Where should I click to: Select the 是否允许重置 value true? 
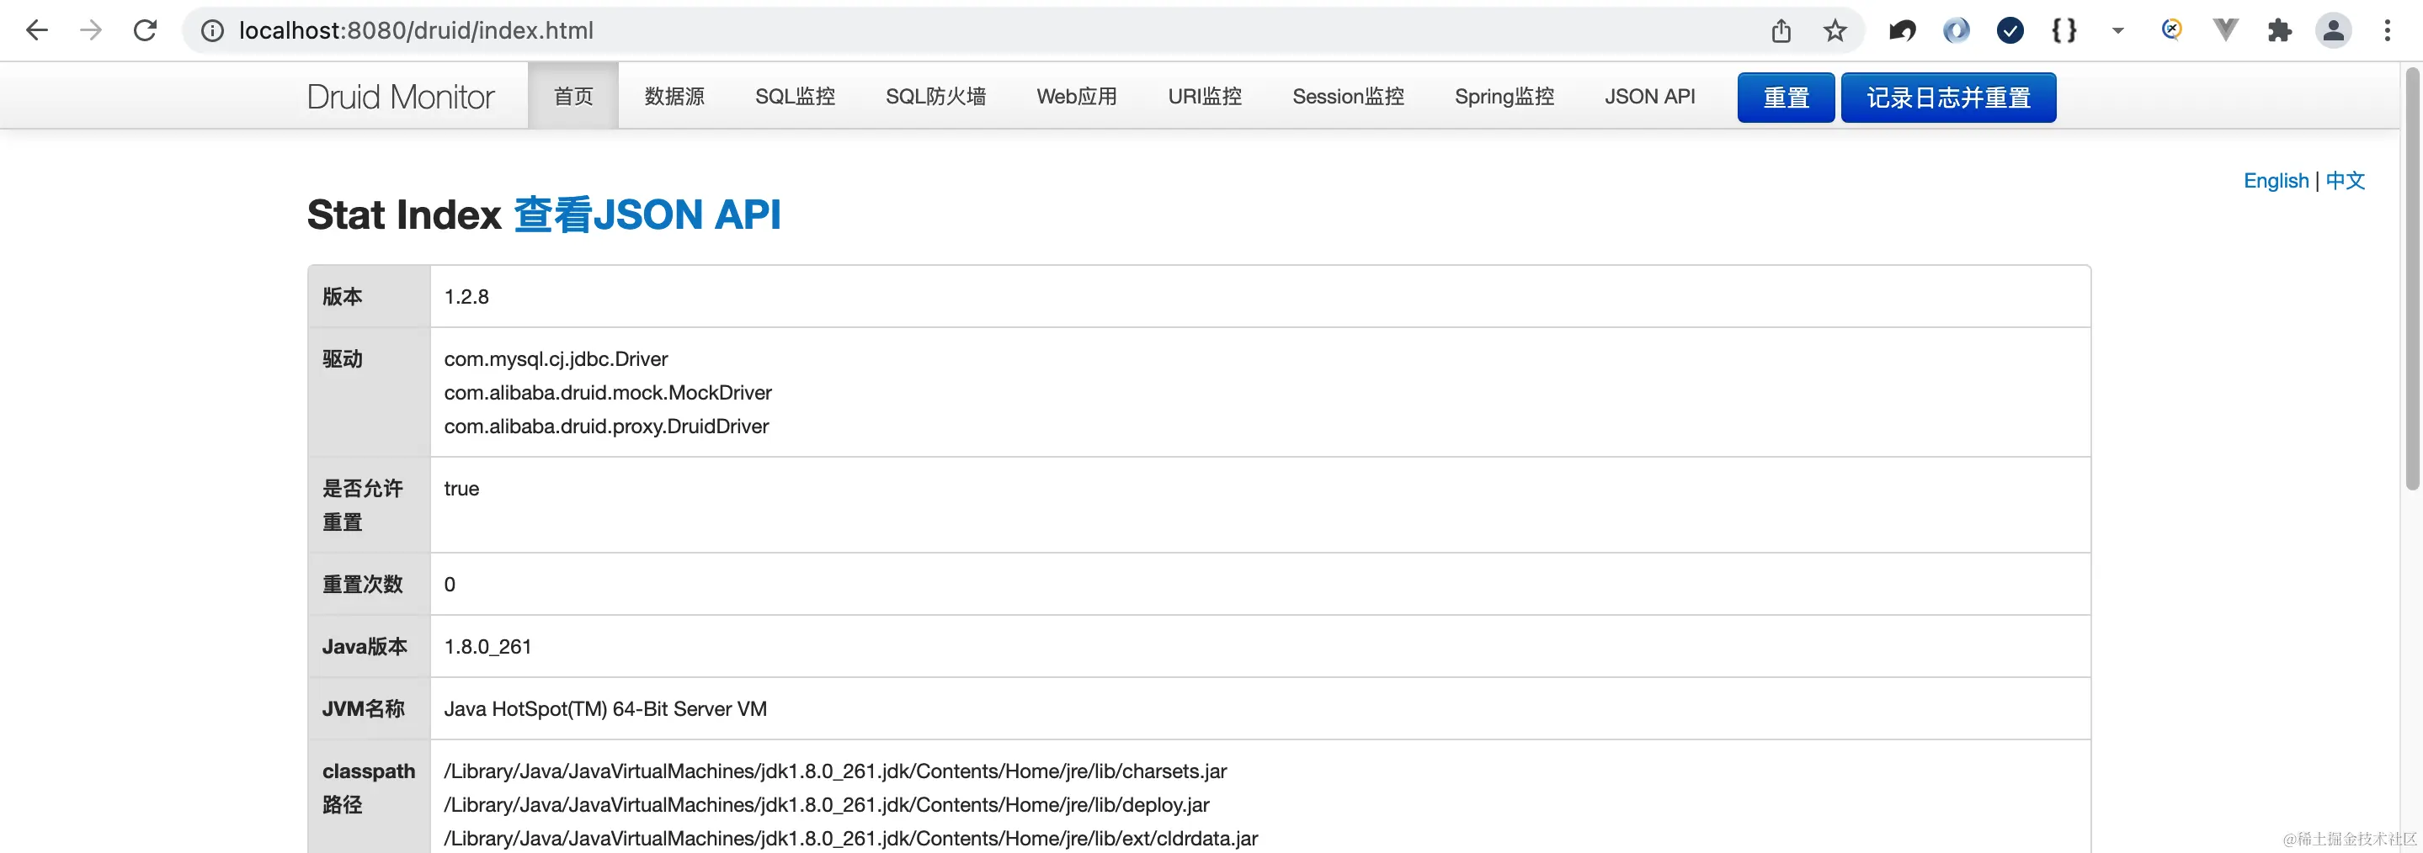point(462,489)
